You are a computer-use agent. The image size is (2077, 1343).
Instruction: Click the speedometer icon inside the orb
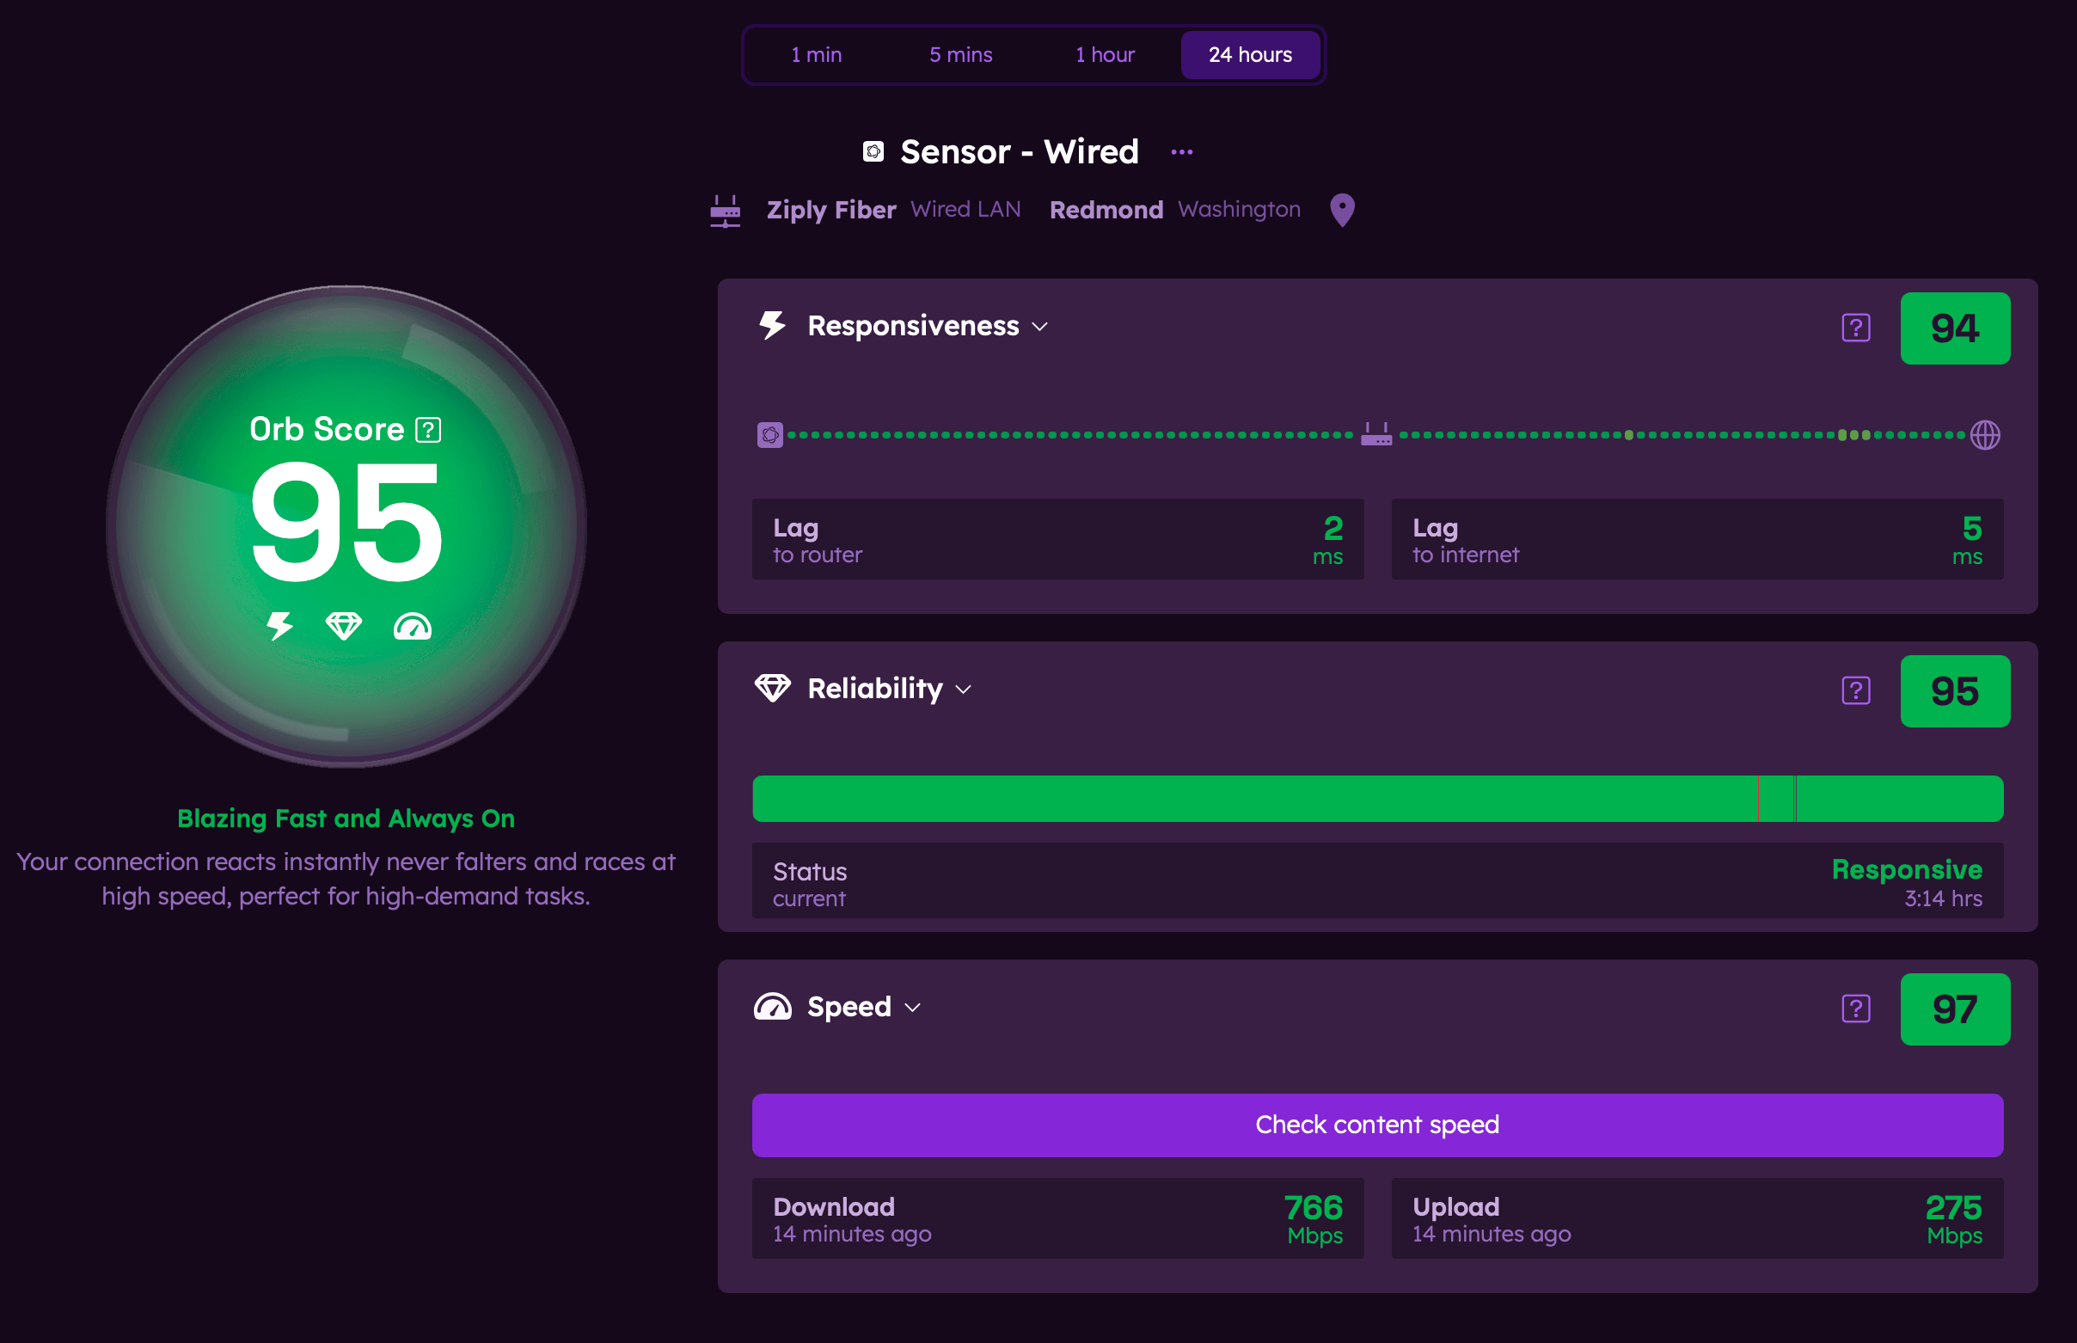point(413,626)
